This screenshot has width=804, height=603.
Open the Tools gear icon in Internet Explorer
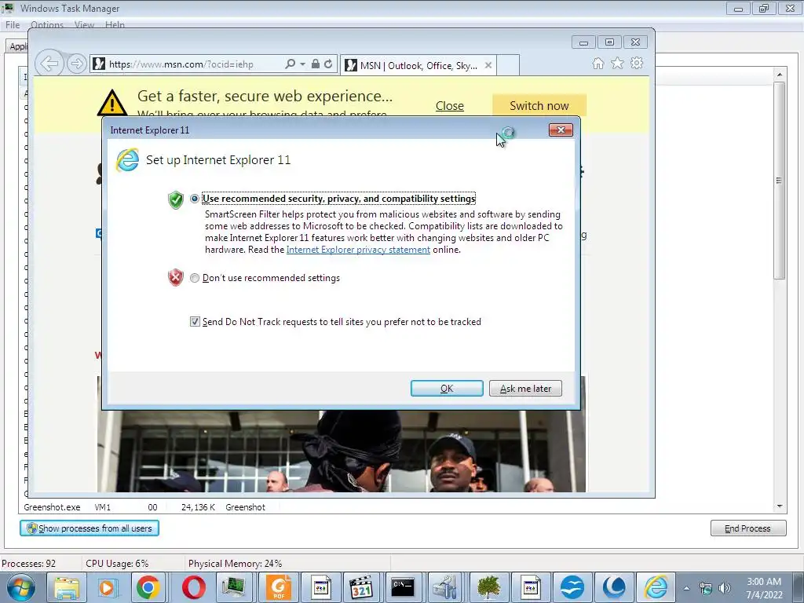pos(637,64)
